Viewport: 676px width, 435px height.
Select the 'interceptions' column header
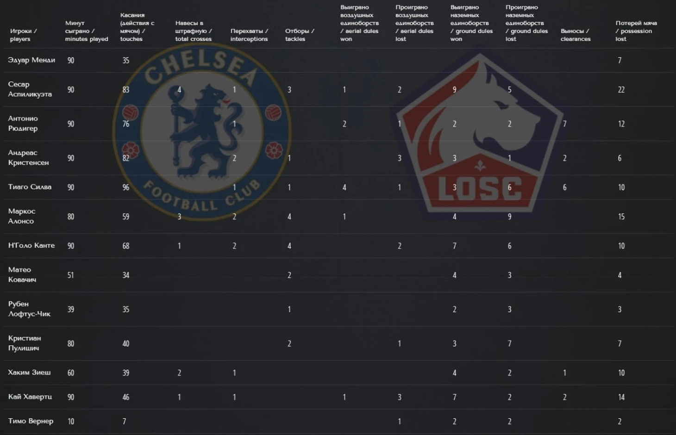249,35
